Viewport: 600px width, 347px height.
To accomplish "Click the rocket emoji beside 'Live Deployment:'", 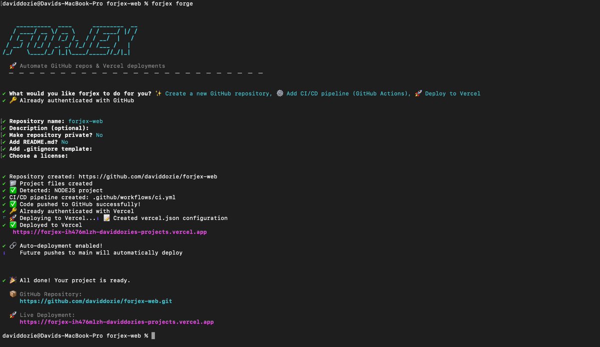I will (12, 315).
